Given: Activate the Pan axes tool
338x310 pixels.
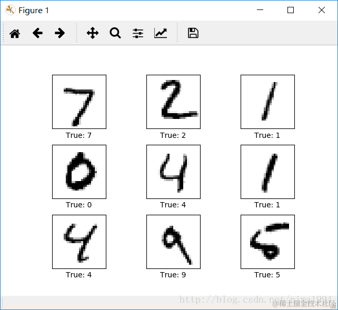Looking at the screenshot, I should tap(93, 33).
